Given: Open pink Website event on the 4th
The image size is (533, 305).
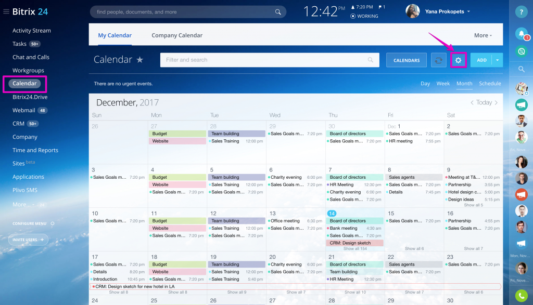Looking at the screenshot, I should coord(177,184).
